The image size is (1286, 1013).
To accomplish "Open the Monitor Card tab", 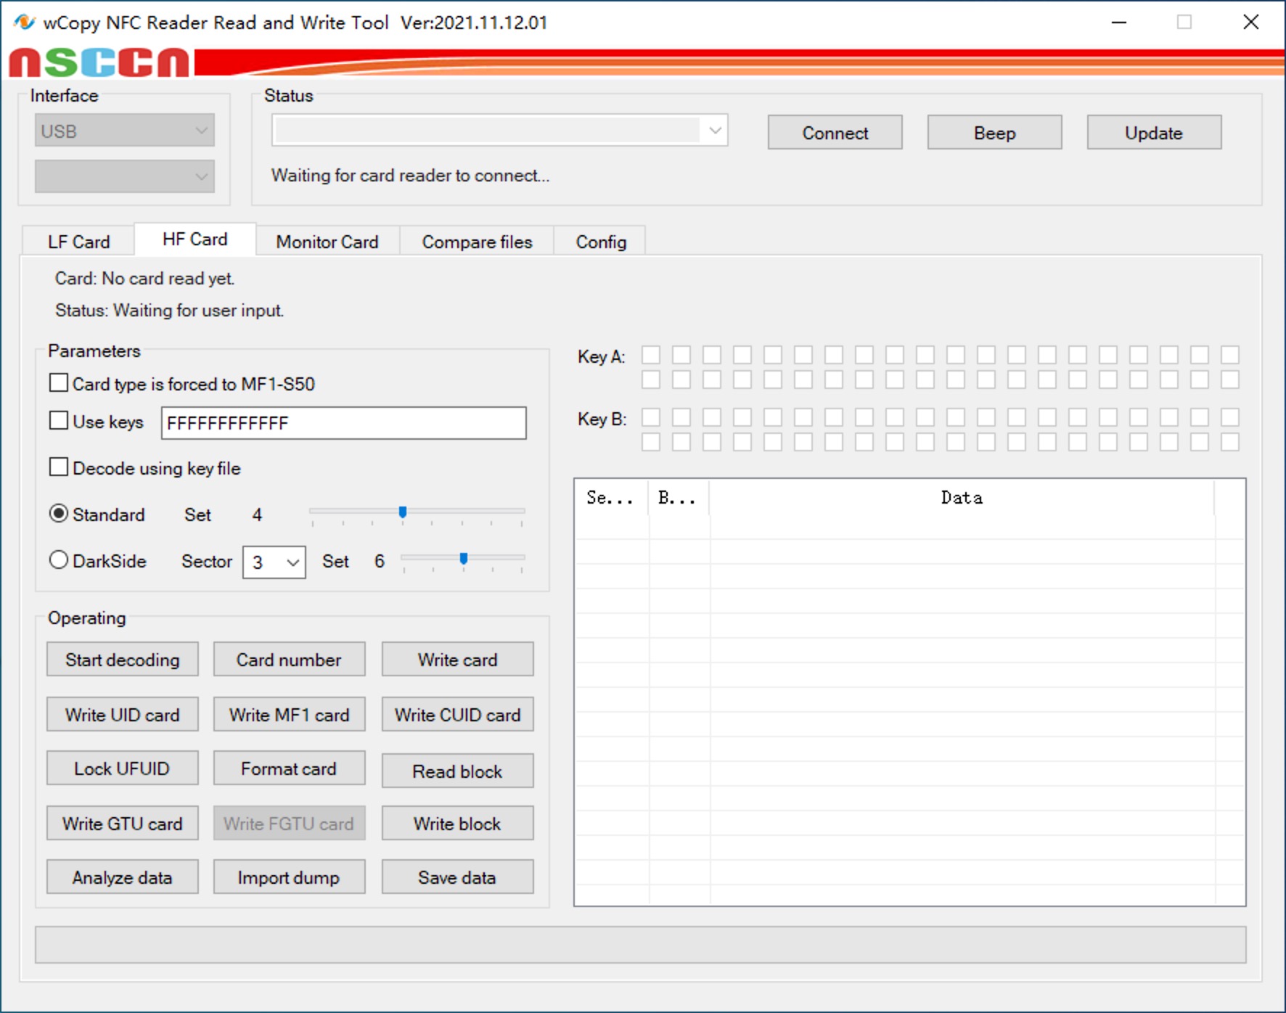I will coord(327,242).
